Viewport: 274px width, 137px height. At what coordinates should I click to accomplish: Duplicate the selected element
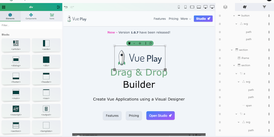click(150, 43)
